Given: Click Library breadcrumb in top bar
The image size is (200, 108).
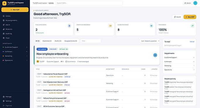Looking at the screenshot, I should 51,3.
